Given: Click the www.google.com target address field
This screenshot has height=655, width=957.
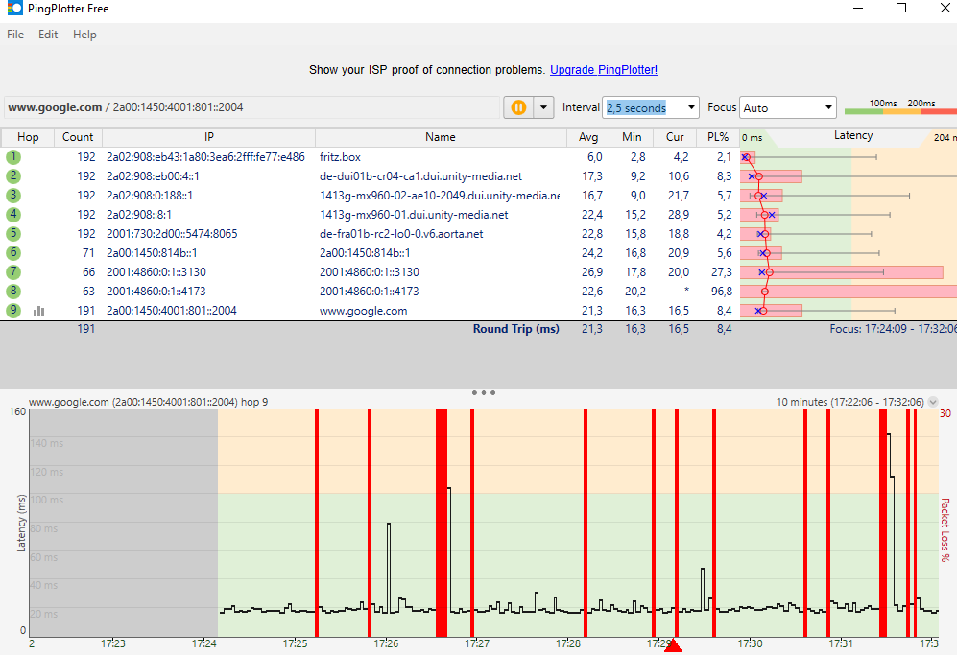Looking at the screenshot, I should [x=252, y=107].
